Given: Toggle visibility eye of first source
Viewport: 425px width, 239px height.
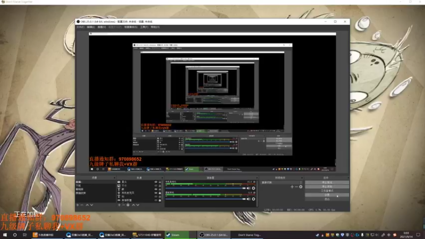Looking at the screenshot, I should click(156, 182).
